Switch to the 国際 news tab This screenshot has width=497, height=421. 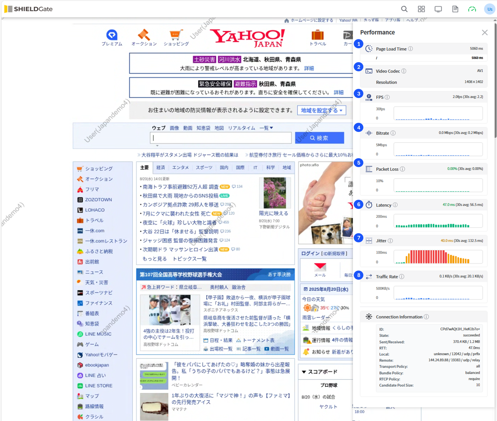tap(240, 168)
